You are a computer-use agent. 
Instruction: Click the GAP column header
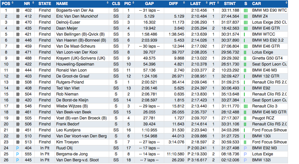click(149, 3)
